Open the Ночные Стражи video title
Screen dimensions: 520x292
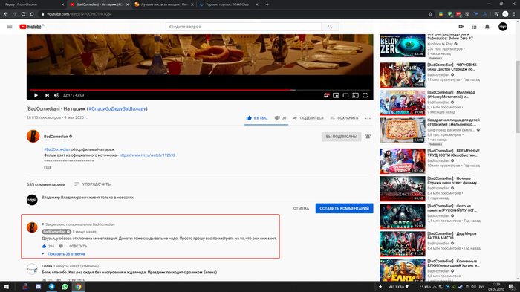point(453,181)
